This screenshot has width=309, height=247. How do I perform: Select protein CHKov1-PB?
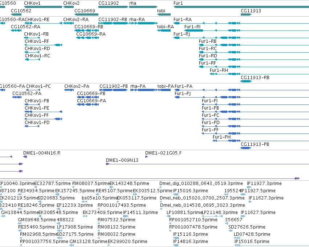coord(37,101)
